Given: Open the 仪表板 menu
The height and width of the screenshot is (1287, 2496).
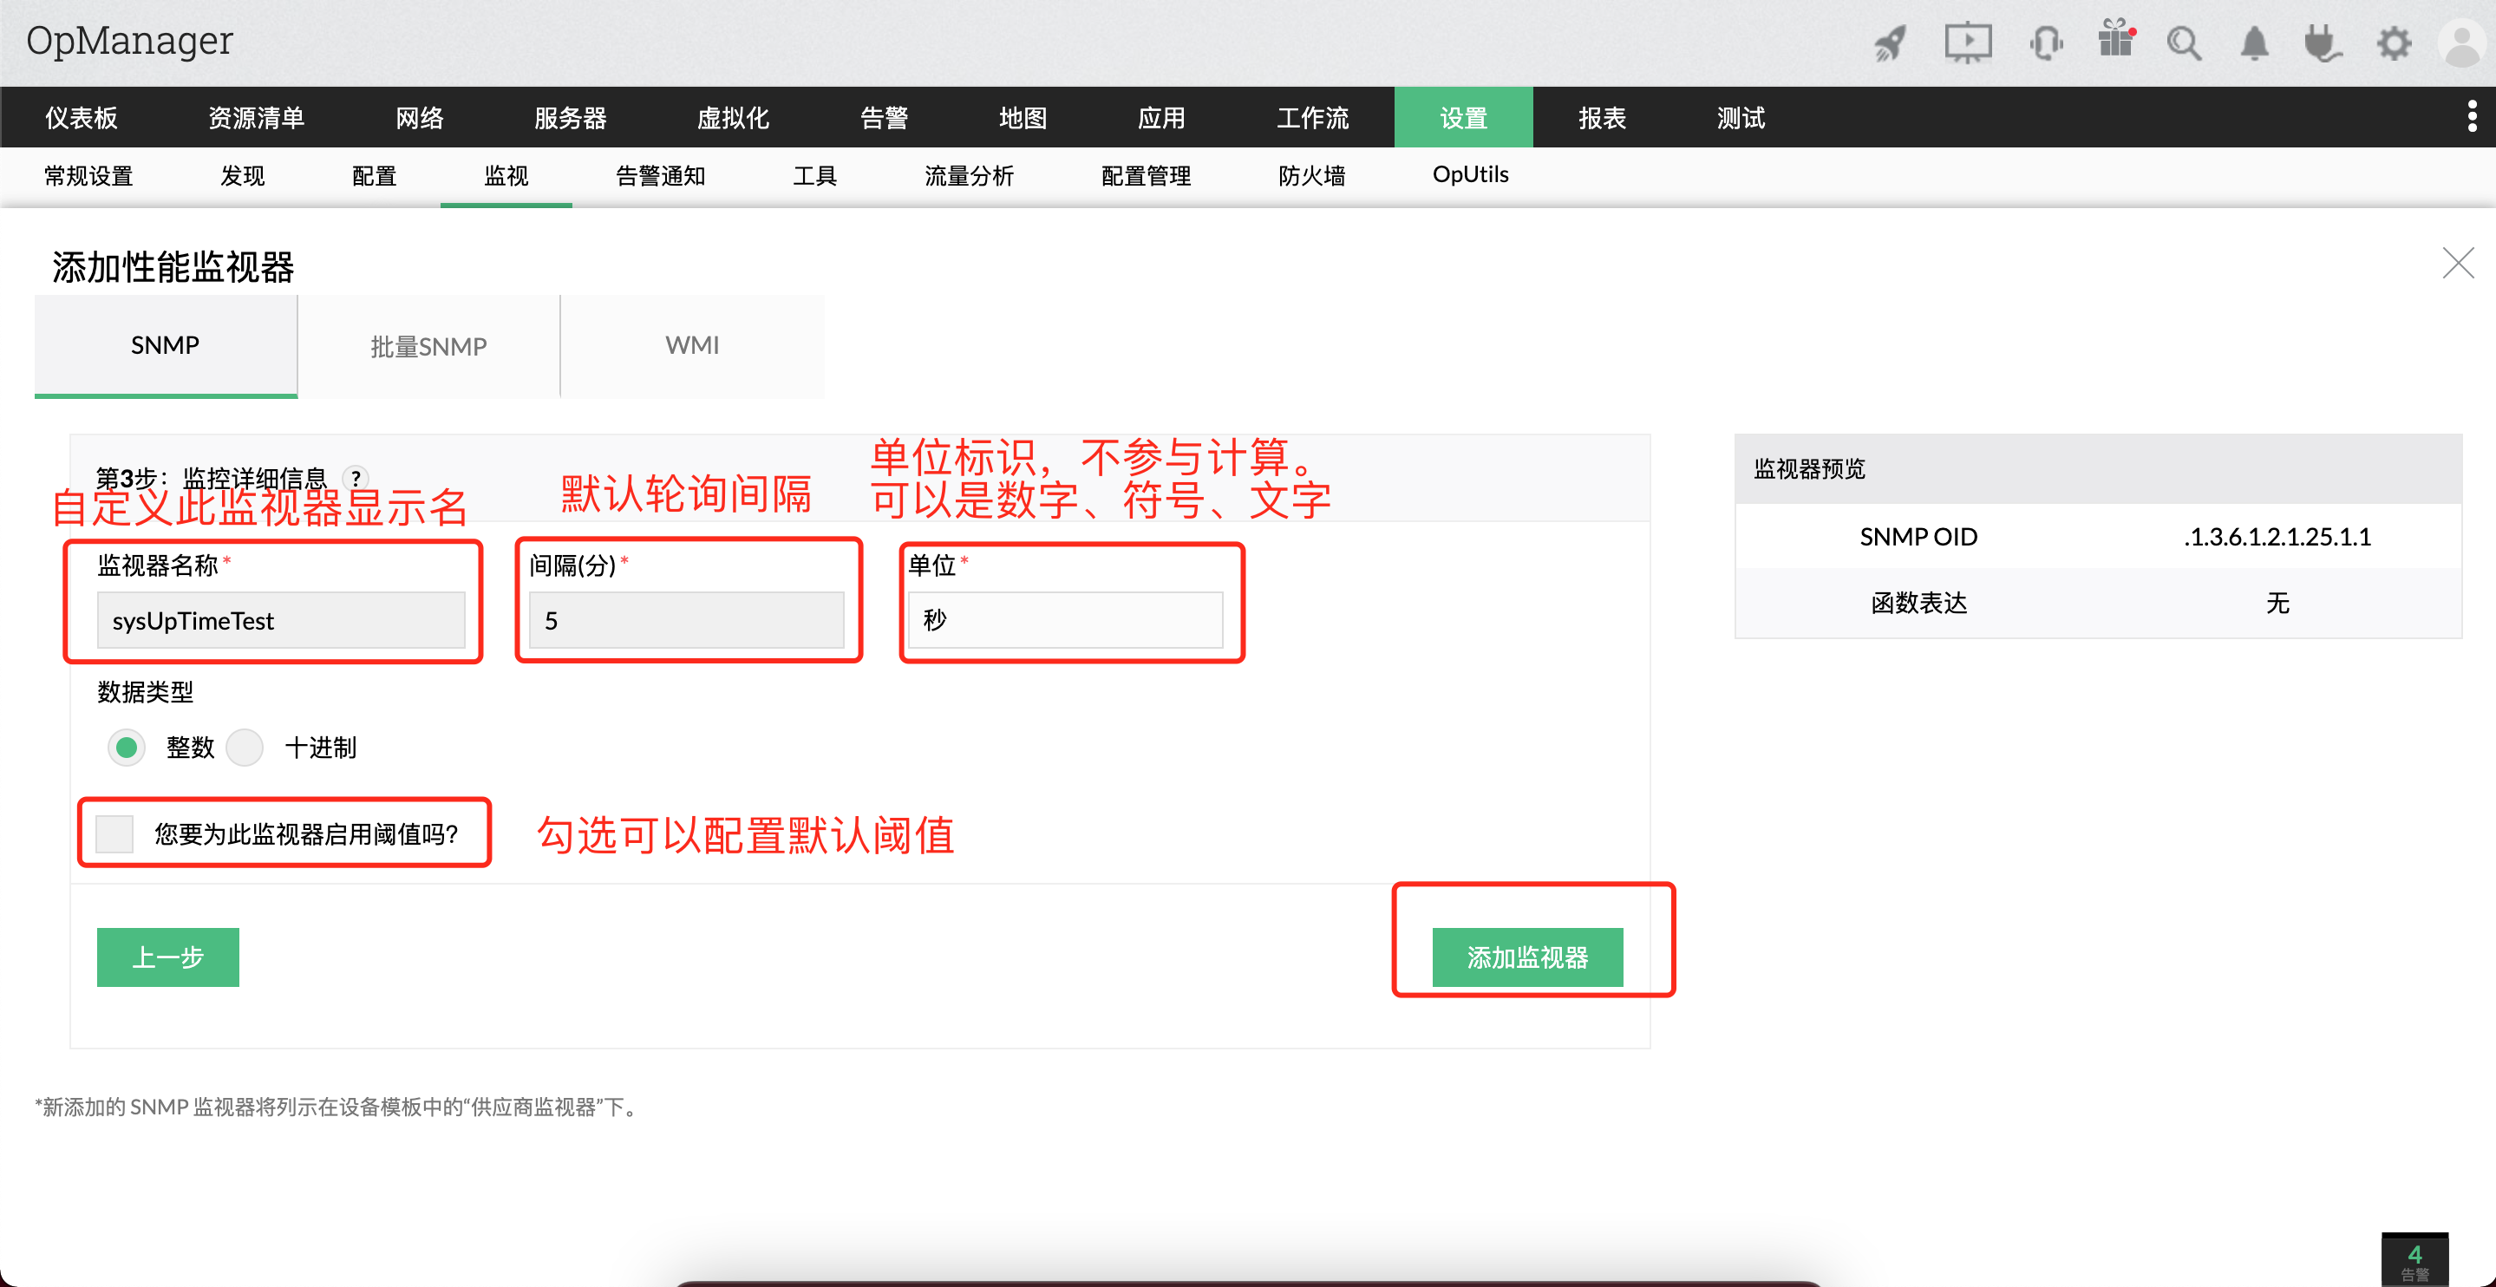Looking at the screenshot, I should point(82,117).
